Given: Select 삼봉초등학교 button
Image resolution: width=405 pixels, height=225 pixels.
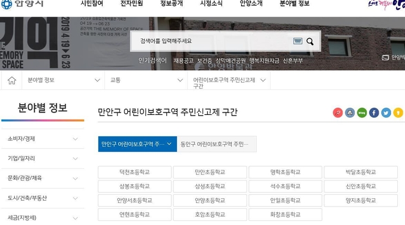Looking at the screenshot, I should pos(135,186).
